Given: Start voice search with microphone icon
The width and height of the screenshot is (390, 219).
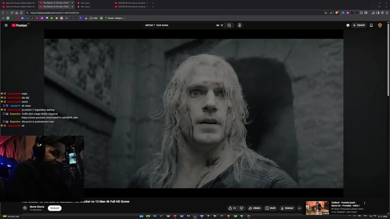Looking at the screenshot, I should tap(239, 25).
